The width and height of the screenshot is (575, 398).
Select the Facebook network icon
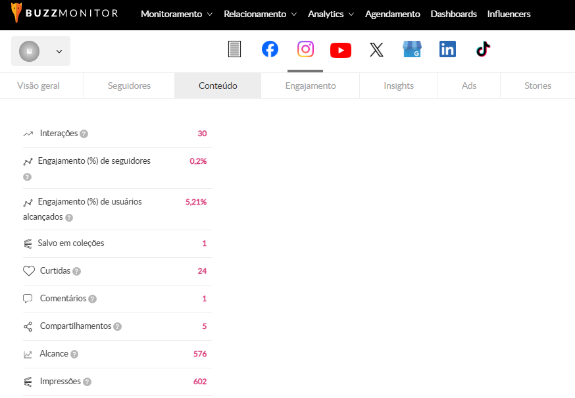(270, 49)
